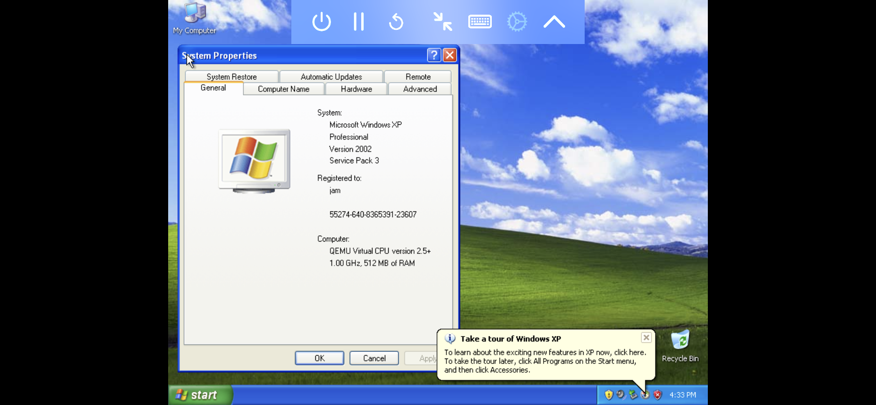Click the power icon in VM toolbar
This screenshot has width=876, height=405.
322,22
